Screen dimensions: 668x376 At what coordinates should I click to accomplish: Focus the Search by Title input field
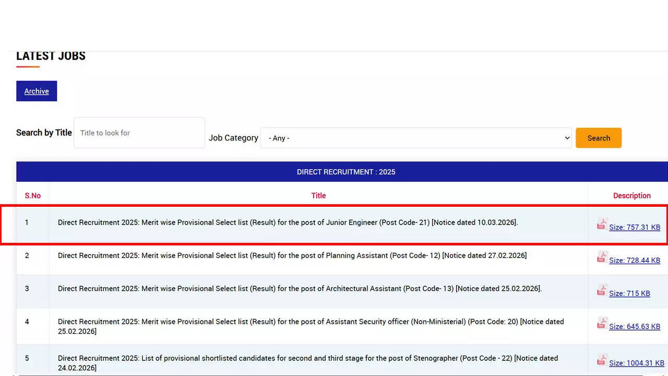(139, 133)
